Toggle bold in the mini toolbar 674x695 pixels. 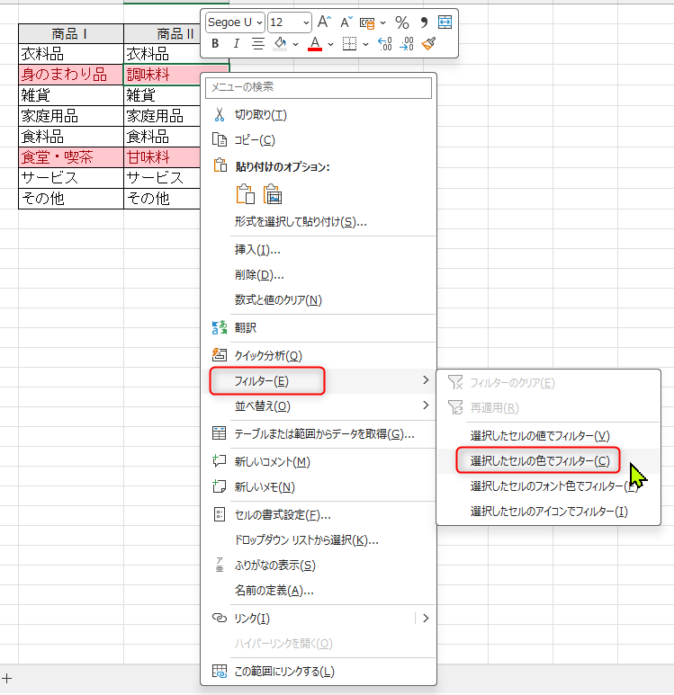(x=215, y=43)
